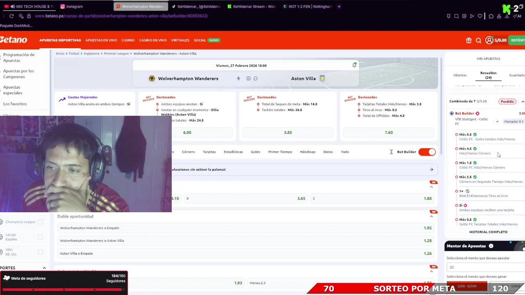Click the Aston Villa team crest
Screen dimensions: 525x295
tap(322, 78)
